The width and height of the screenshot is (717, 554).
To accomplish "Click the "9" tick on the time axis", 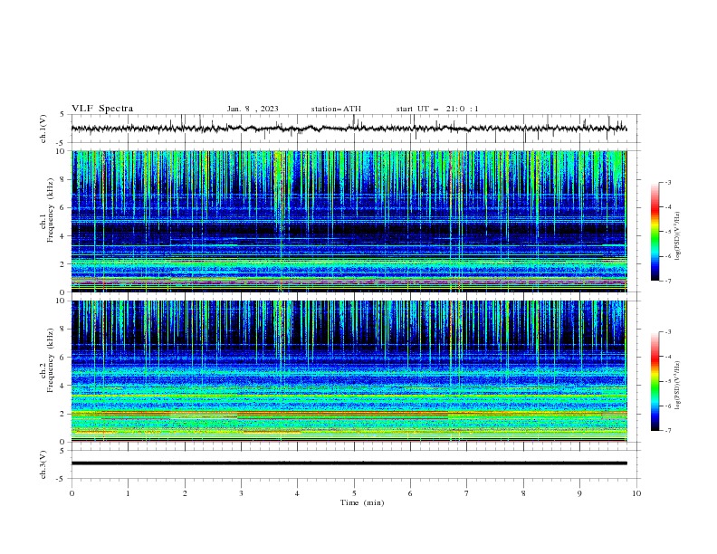I will point(579,493).
